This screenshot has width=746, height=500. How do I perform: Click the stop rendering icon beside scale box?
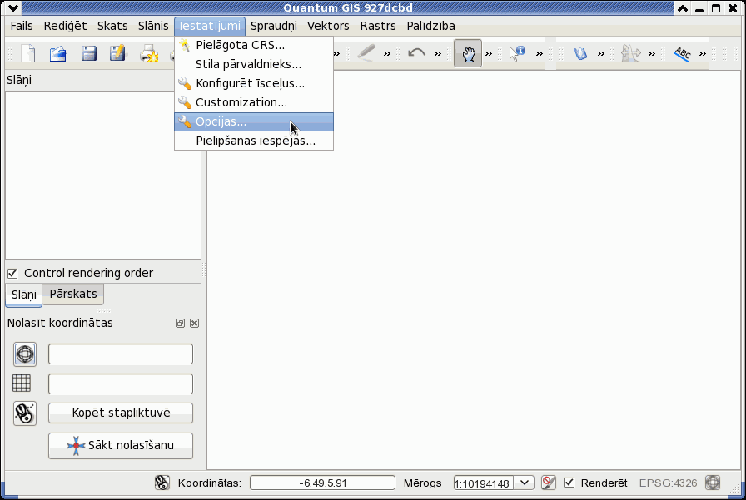click(x=549, y=483)
